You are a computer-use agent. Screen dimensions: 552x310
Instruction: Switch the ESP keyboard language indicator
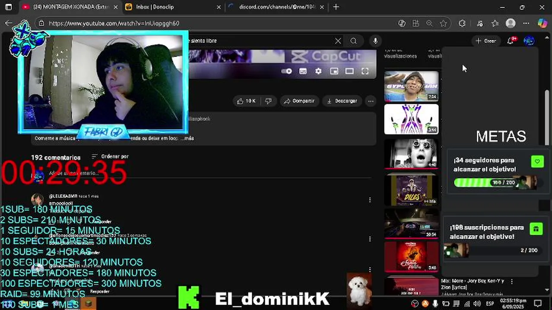click(x=490, y=304)
